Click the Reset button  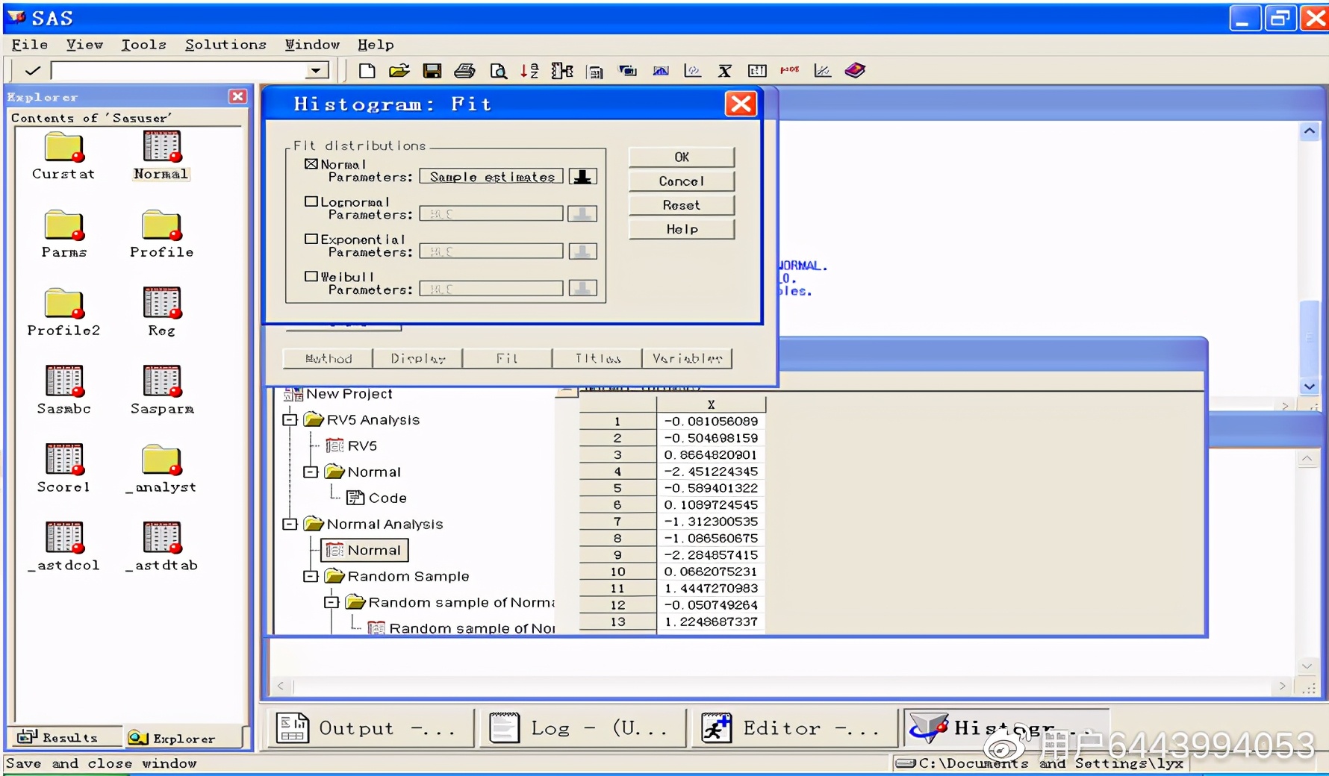(x=681, y=205)
